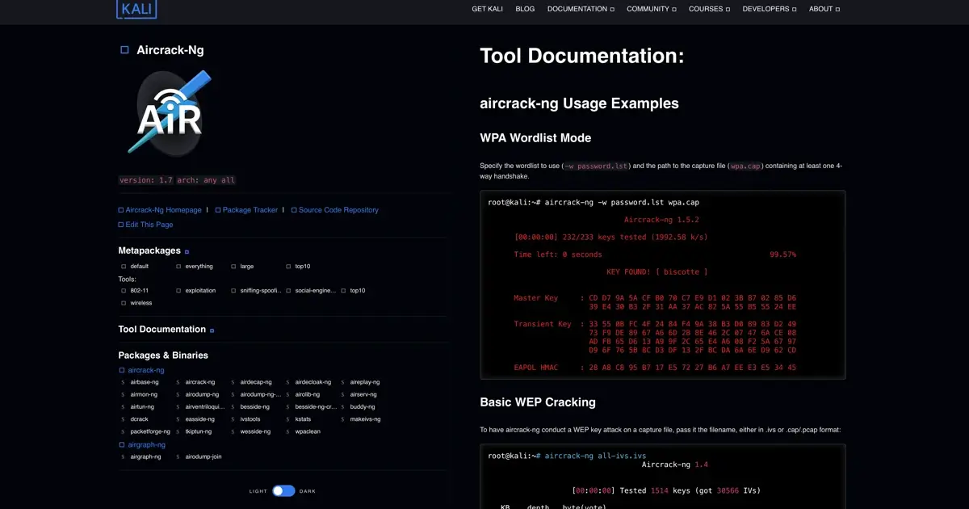Click the package icon before blue aircrack-ng
969x509 pixels.
point(122,370)
